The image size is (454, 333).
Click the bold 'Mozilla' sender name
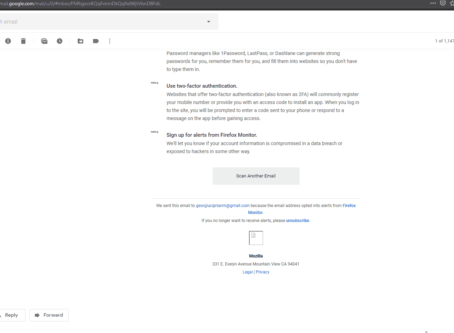point(256,256)
